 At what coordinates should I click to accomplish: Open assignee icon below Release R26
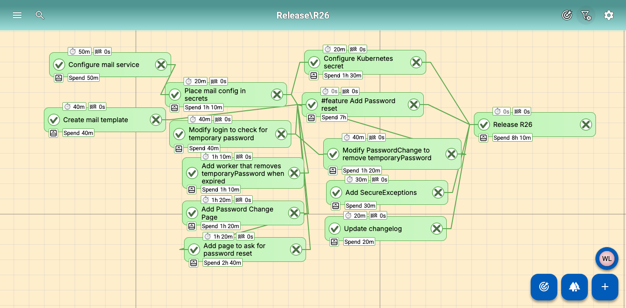point(483,138)
